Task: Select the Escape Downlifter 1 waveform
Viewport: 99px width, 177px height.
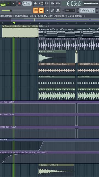Action: (x=56, y=171)
